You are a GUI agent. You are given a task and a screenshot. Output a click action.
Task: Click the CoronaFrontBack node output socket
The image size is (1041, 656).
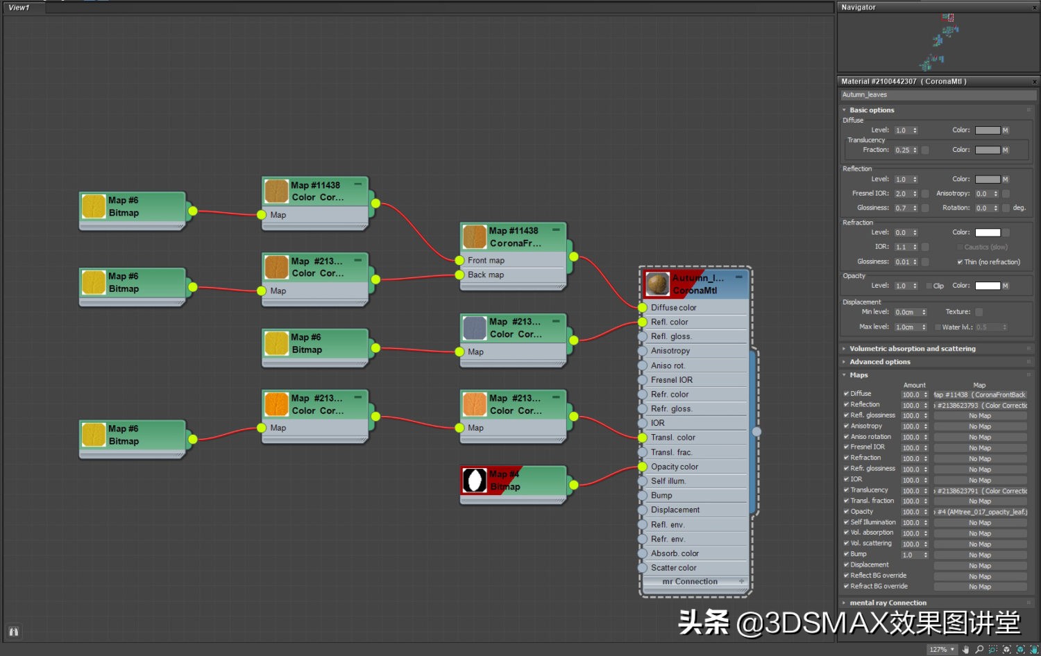(574, 257)
